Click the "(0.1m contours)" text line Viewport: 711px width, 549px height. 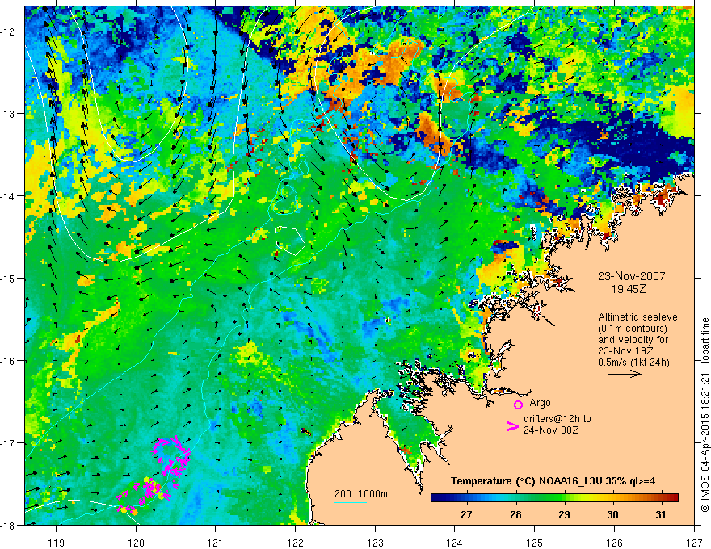click(x=633, y=329)
